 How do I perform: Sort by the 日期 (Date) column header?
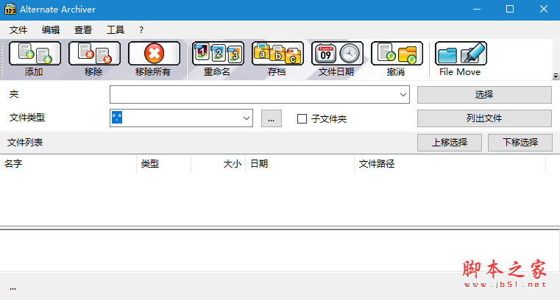pos(300,164)
